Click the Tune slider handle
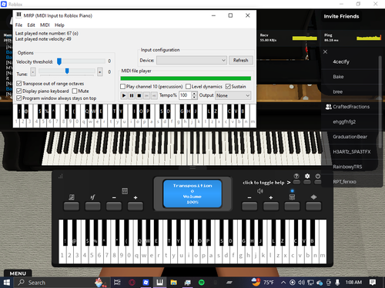Viewport: 385px width, 288px height. [x=67, y=71]
